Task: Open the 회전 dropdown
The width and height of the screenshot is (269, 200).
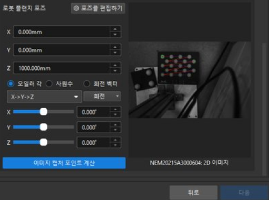Action: click(102, 96)
